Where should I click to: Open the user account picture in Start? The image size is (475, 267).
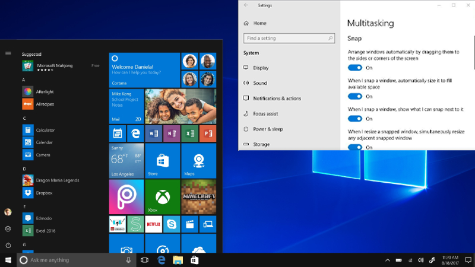coord(8,212)
